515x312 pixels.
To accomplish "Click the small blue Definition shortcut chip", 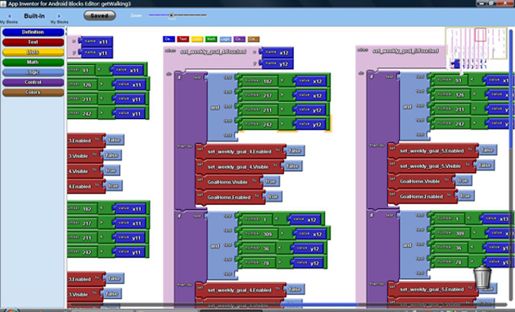I will coord(168,39).
